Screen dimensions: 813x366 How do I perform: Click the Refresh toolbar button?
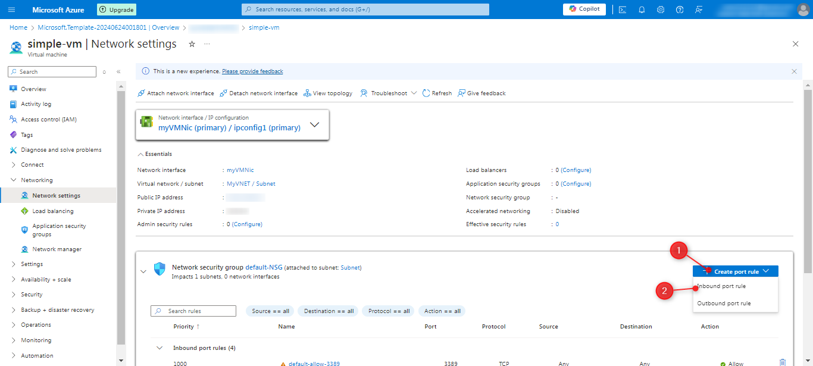click(437, 93)
